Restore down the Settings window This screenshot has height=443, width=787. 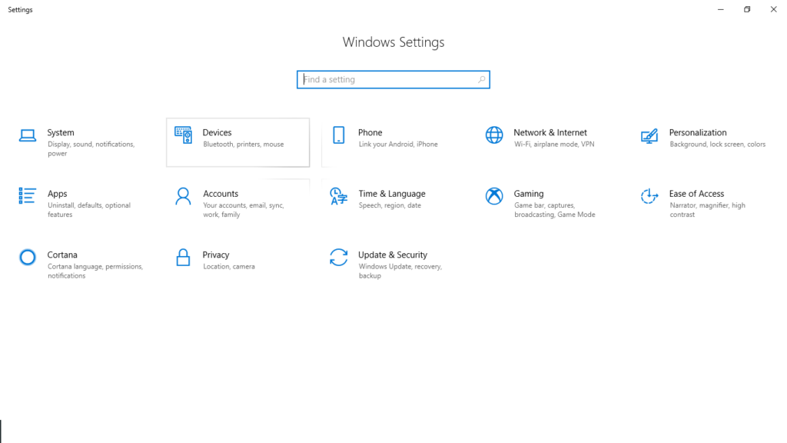[747, 9]
